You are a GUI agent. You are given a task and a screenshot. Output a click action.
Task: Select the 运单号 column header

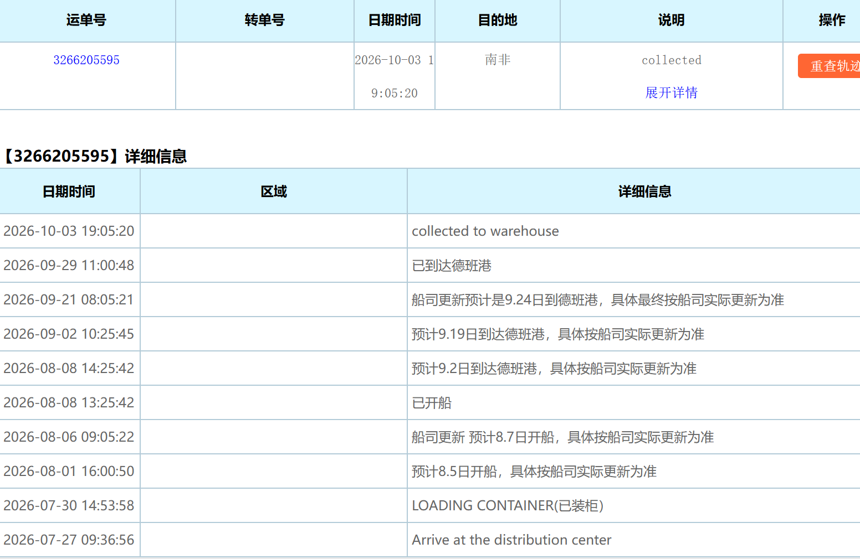tap(86, 20)
